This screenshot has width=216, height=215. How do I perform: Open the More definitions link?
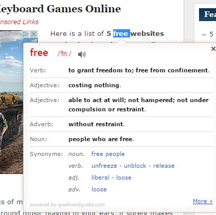(203, 201)
